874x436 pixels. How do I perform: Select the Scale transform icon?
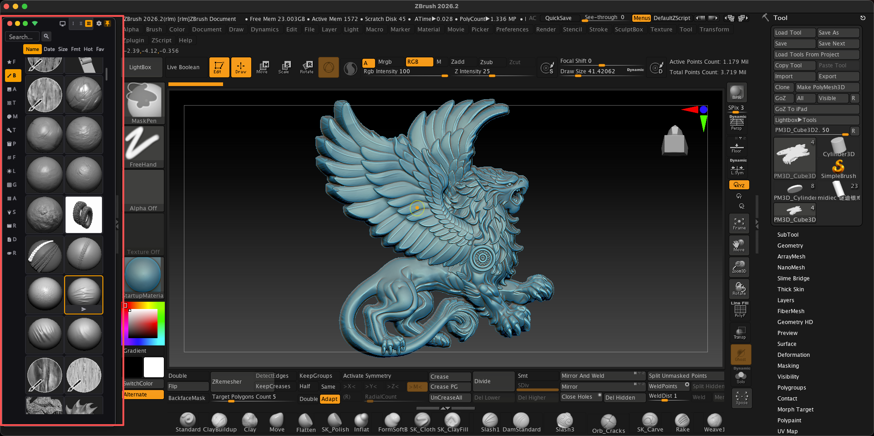[284, 67]
